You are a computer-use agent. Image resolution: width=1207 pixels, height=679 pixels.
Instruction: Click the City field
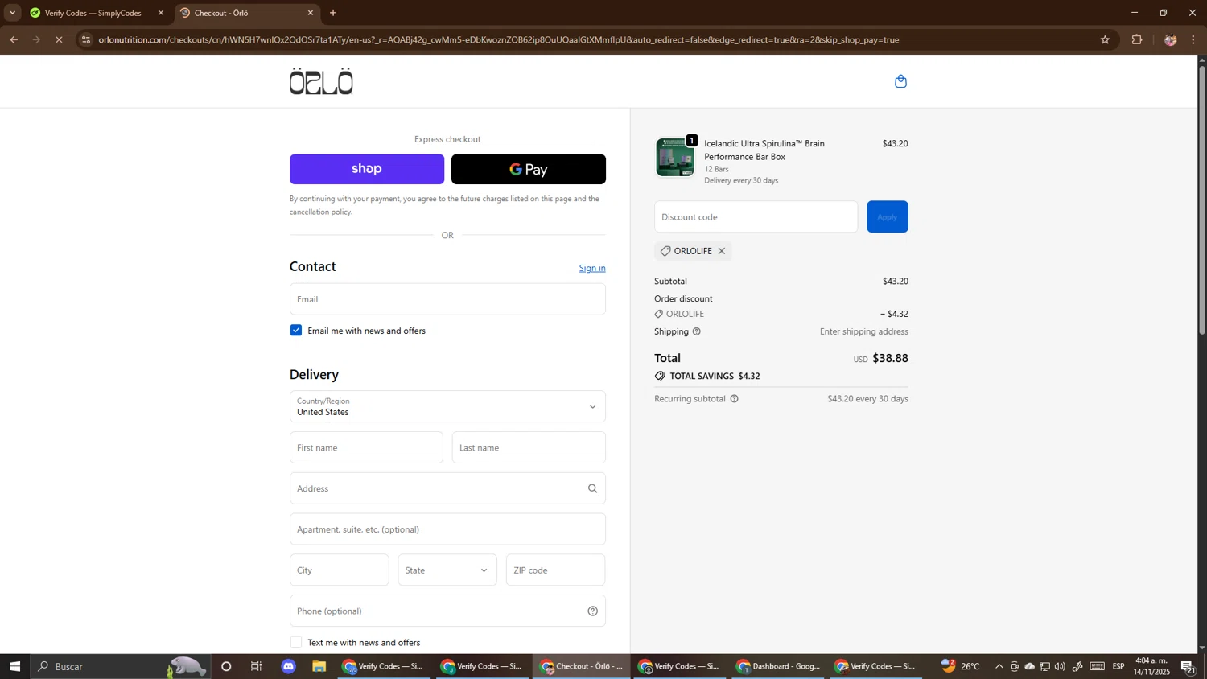[340, 570]
